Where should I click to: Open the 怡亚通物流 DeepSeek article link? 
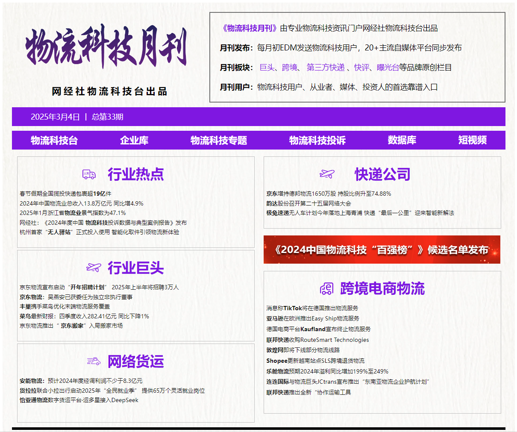click(x=79, y=400)
